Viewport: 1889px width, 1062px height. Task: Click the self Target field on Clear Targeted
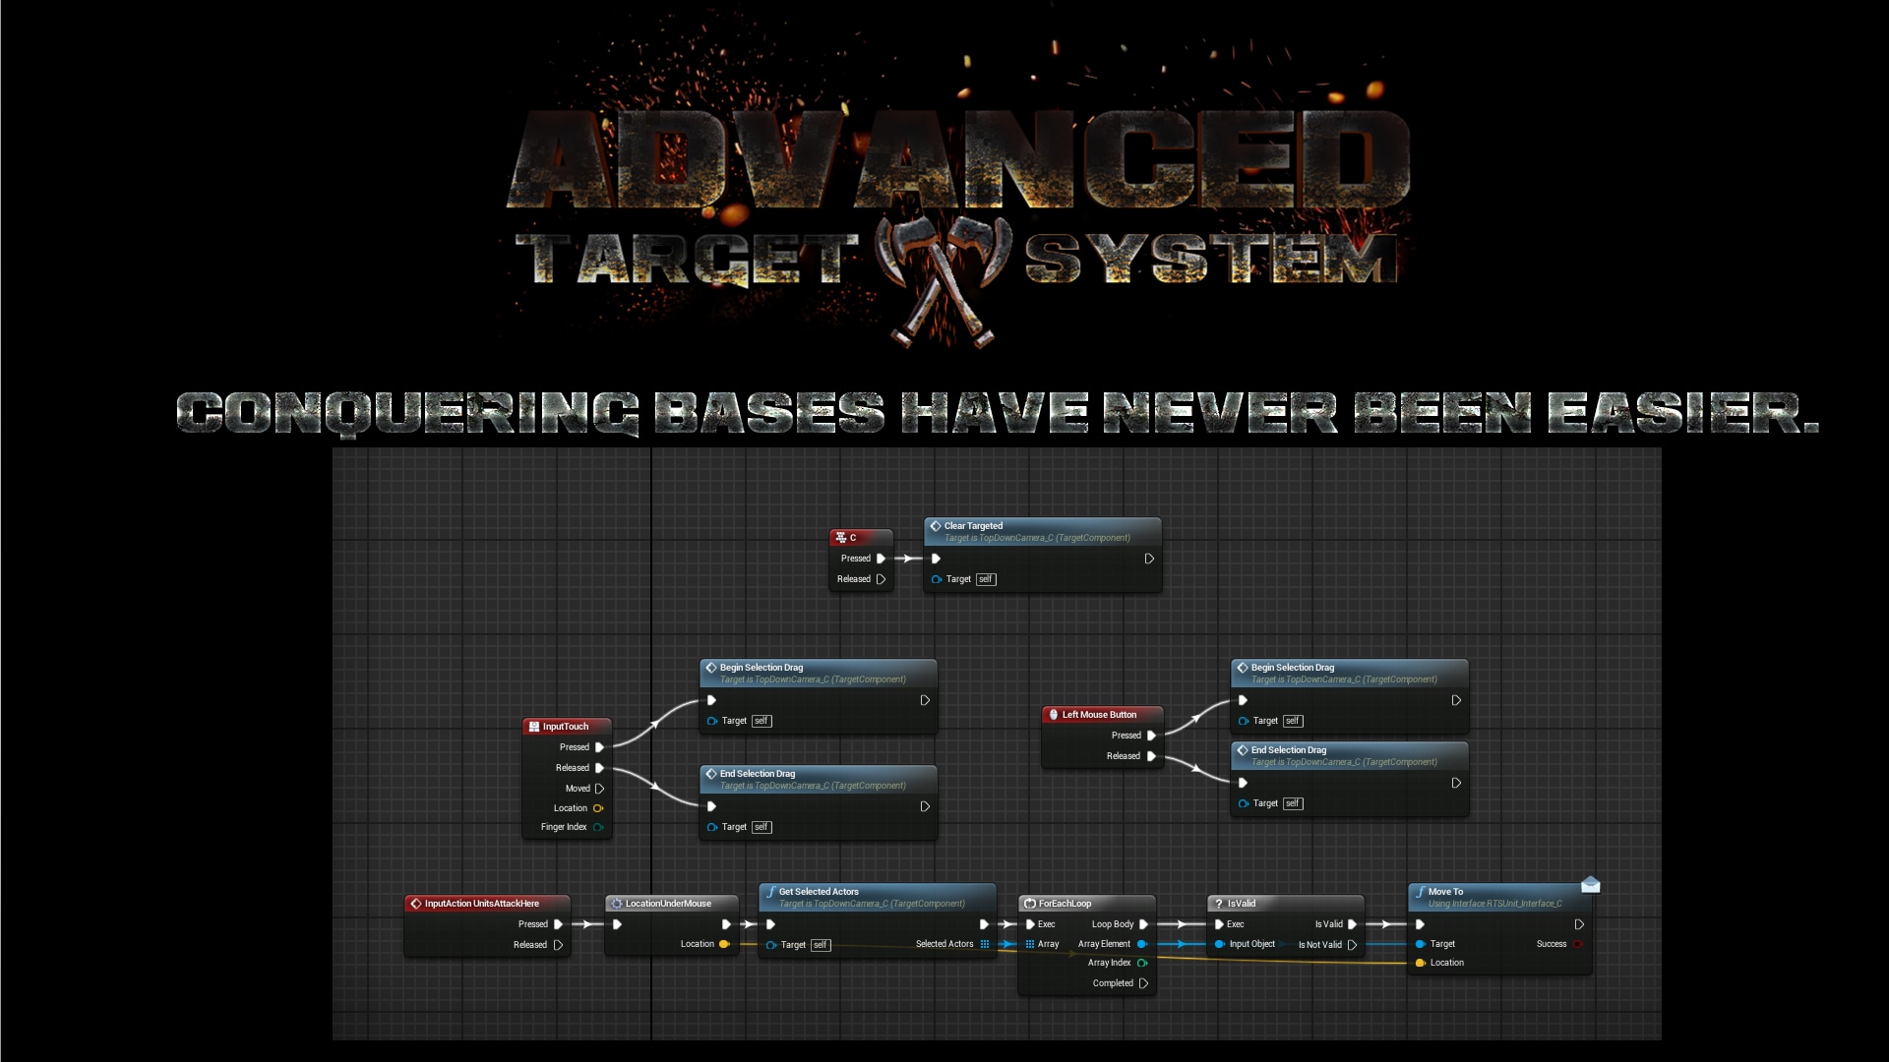tap(985, 579)
